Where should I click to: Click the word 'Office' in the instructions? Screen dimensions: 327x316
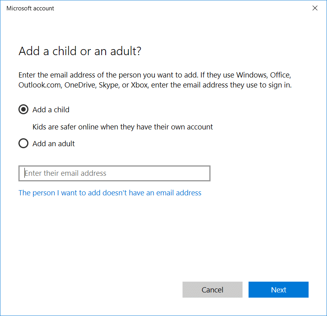tap(281, 75)
